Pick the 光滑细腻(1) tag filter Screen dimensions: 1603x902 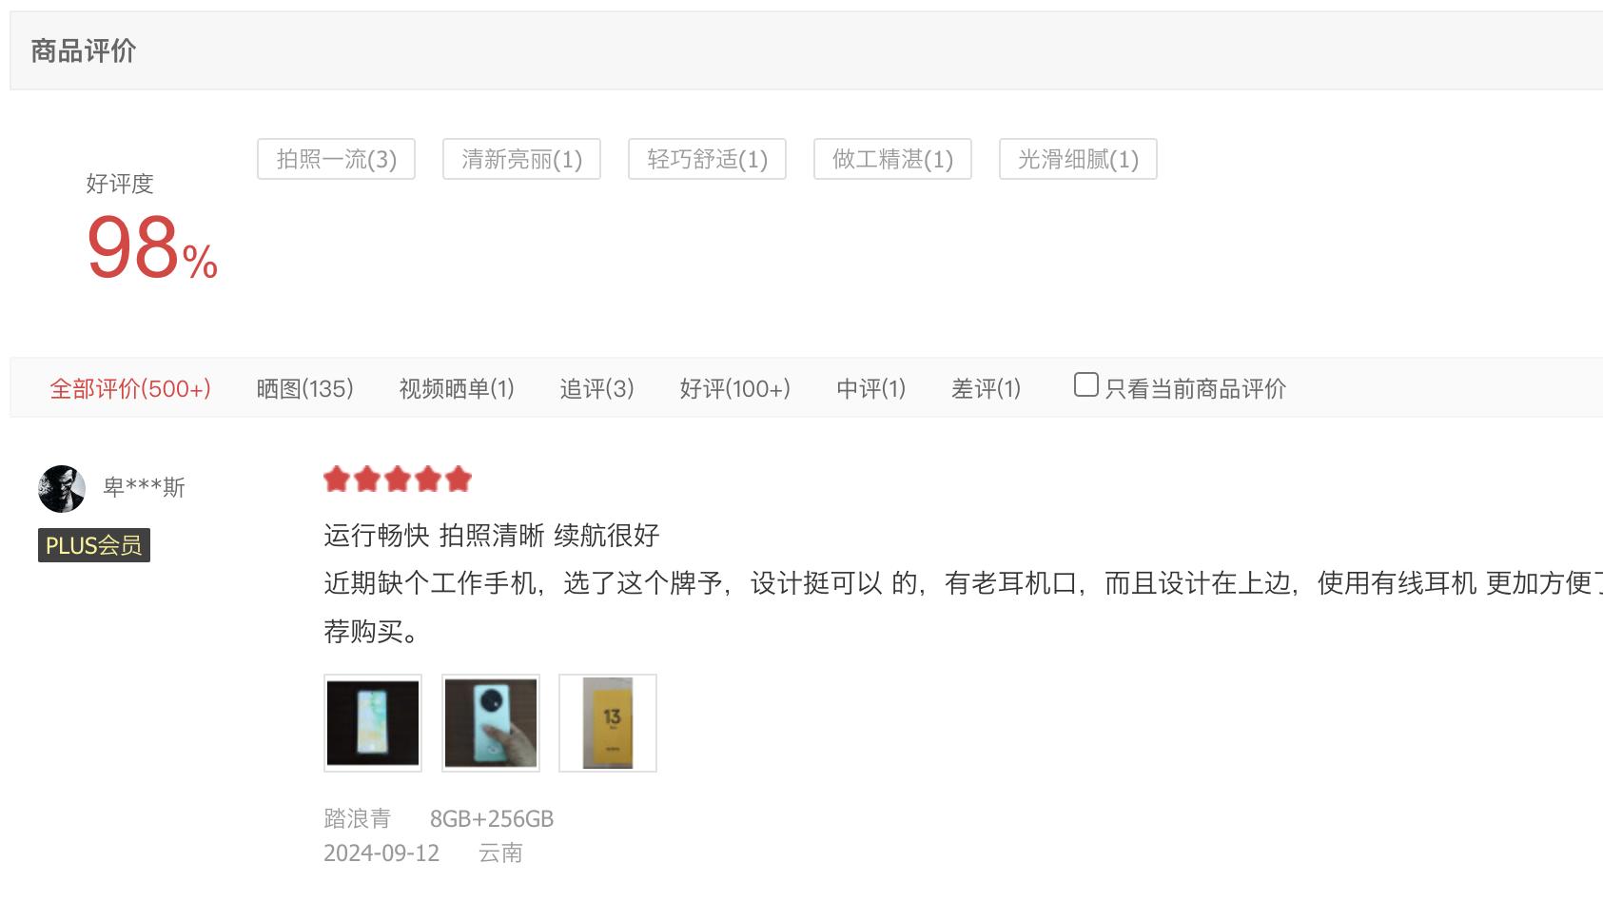tap(1078, 159)
